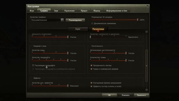Viewport: 179px width, 101px height.
Task: Open the Звук tab
Action: tap(56, 11)
